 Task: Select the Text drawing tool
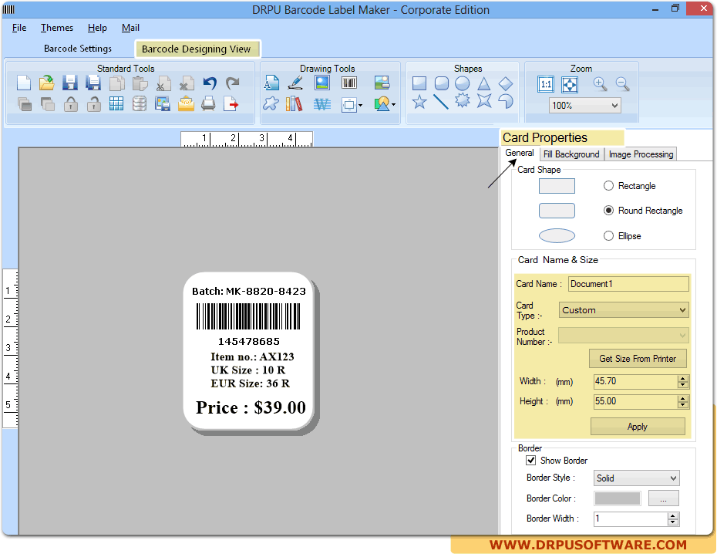(x=271, y=83)
